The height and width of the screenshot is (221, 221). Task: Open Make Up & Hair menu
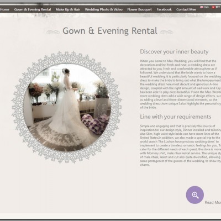tap(68, 9)
